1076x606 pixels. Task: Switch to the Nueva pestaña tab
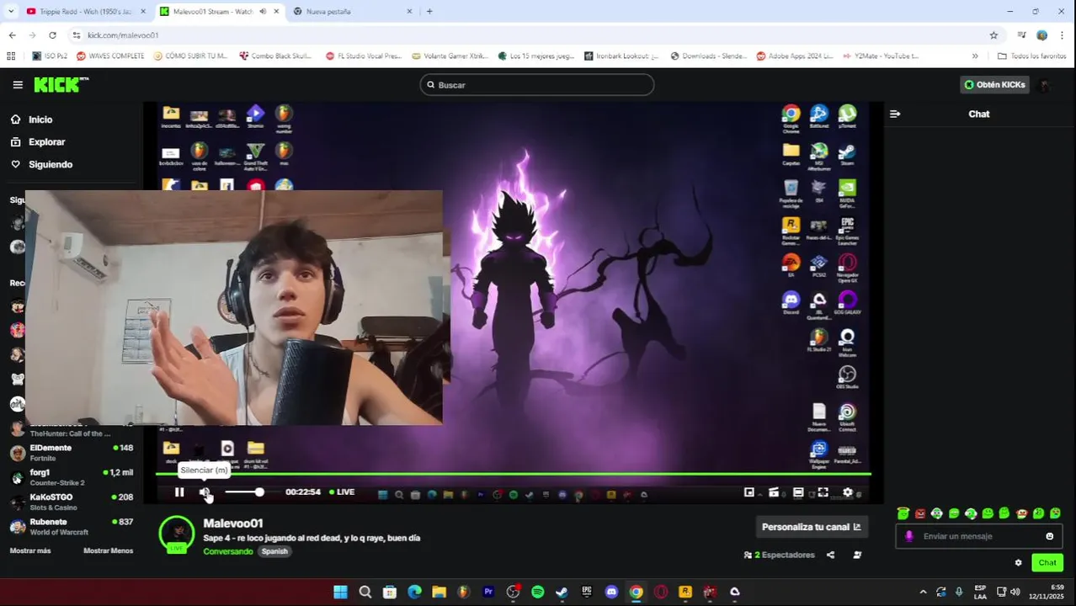tap(354, 12)
